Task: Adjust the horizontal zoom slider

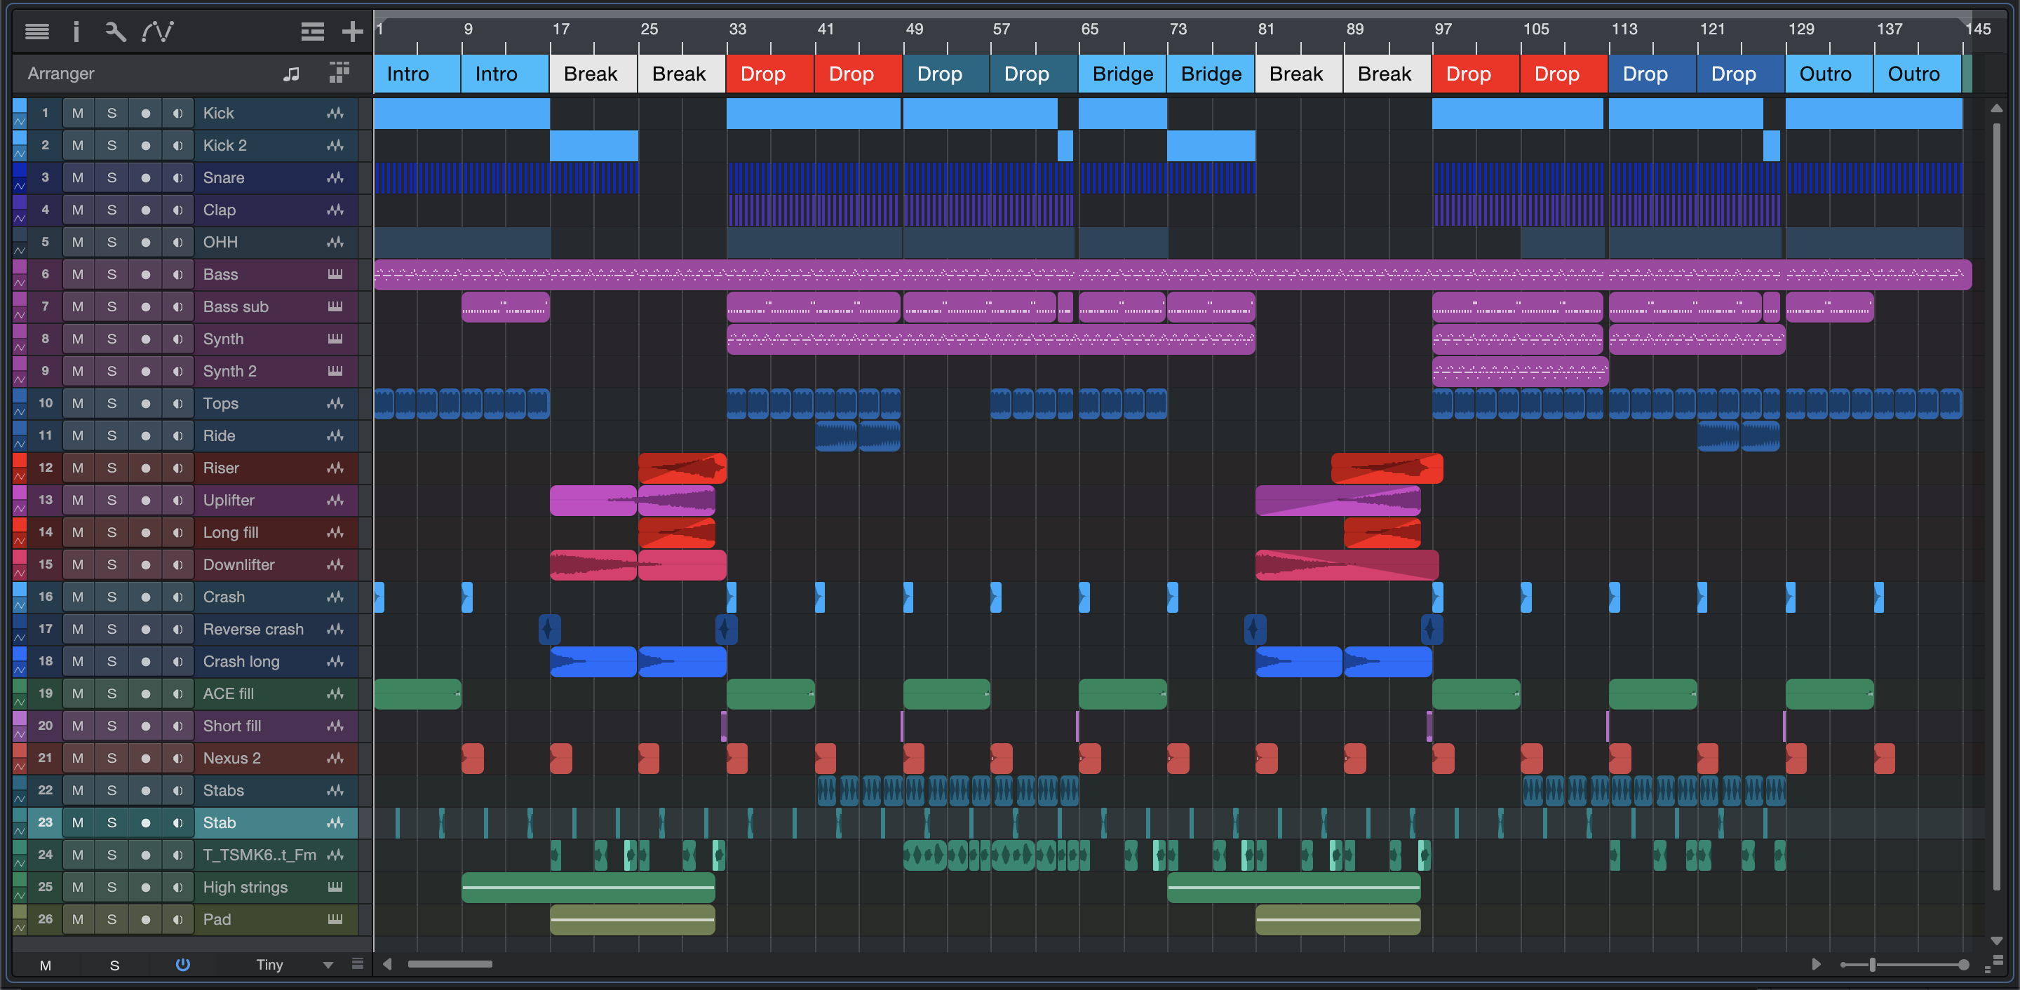Action: click(1873, 965)
